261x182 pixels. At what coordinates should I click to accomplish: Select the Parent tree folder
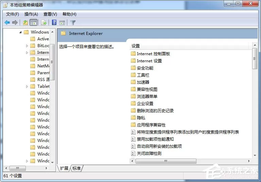40,73
